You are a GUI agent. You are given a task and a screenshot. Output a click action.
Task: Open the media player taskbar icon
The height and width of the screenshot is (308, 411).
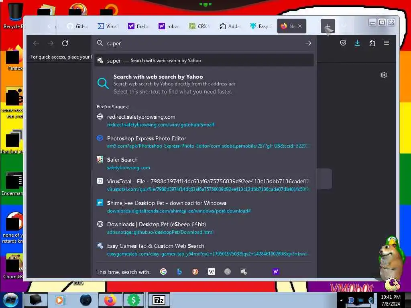pos(59,300)
